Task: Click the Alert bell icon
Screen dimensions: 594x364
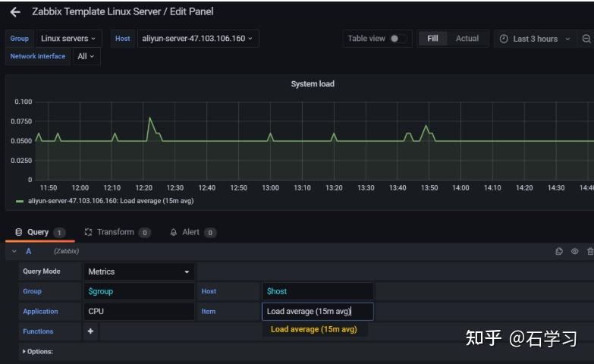Action: coord(174,232)
